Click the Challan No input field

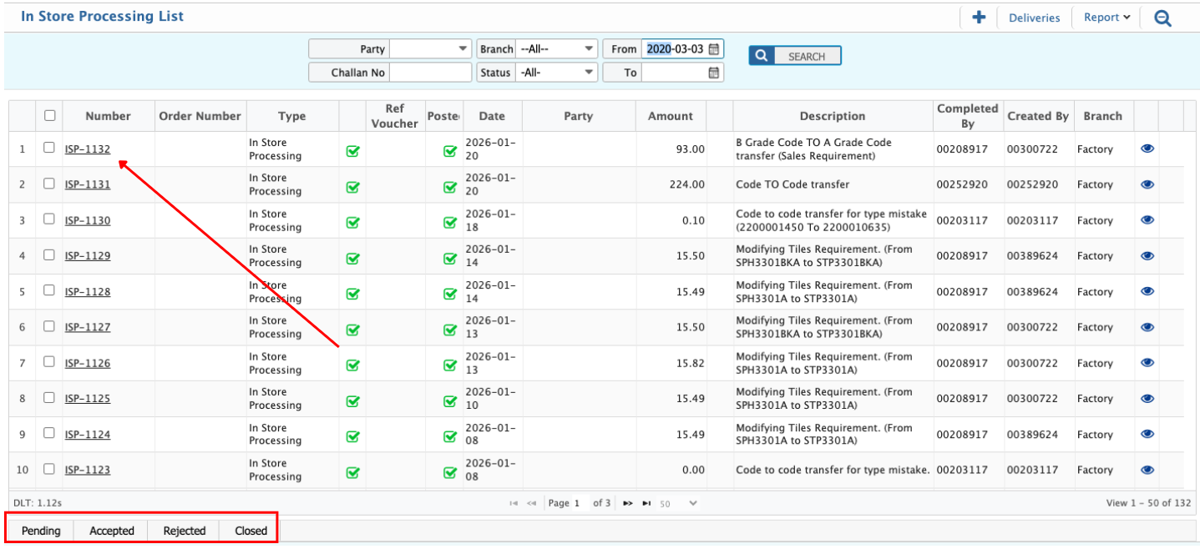(431, 73)
